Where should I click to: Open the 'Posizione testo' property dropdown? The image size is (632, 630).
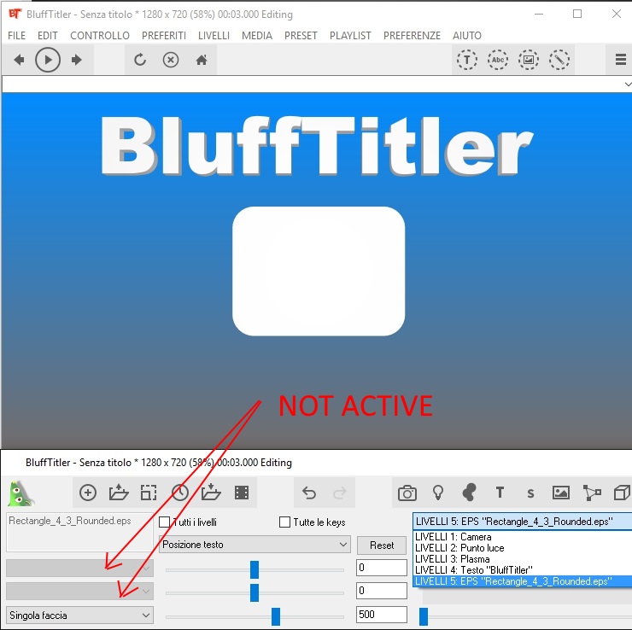point(255,545)
